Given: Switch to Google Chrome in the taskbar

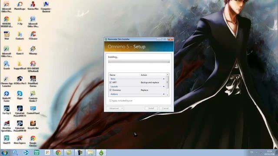Looking at the screenshot, I should [58, 153].
